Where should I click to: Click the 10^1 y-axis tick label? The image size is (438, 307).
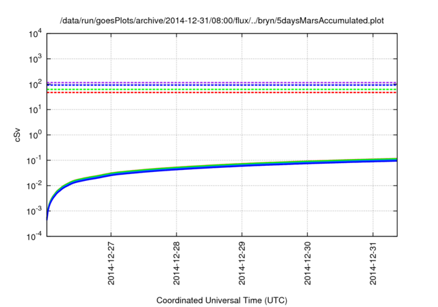click(35, 110)
